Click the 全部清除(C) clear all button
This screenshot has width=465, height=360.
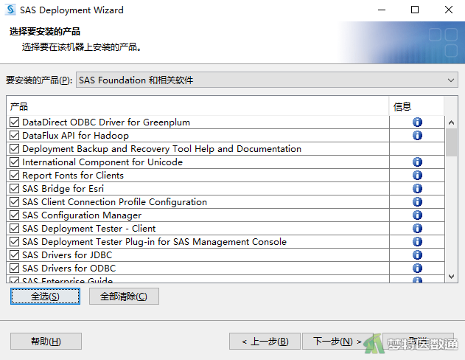(124, 297)
